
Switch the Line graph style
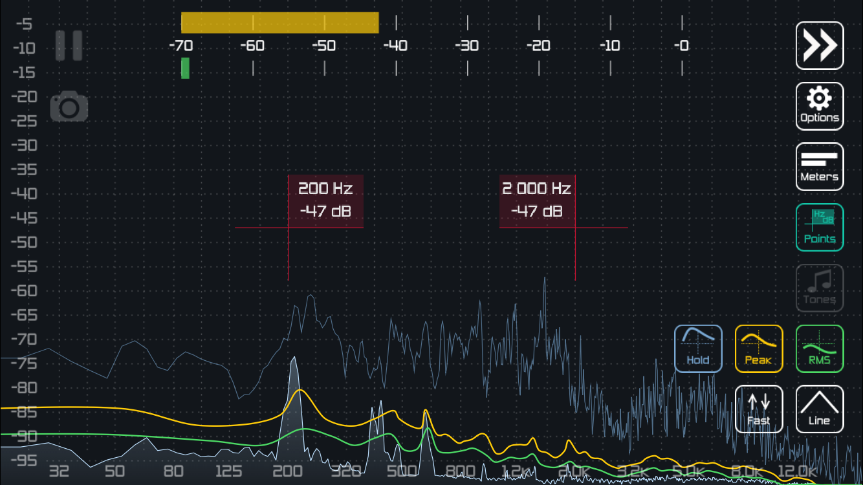(x=819, y=409)
